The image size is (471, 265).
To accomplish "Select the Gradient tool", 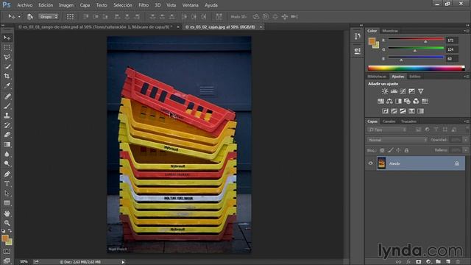I will click(x=7, y=144).
